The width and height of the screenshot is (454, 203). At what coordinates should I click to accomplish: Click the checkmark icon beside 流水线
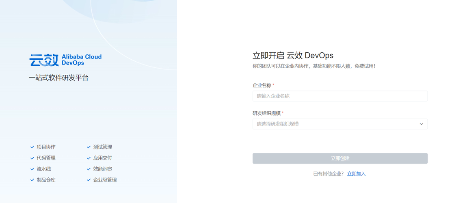(x=32, y=169)
